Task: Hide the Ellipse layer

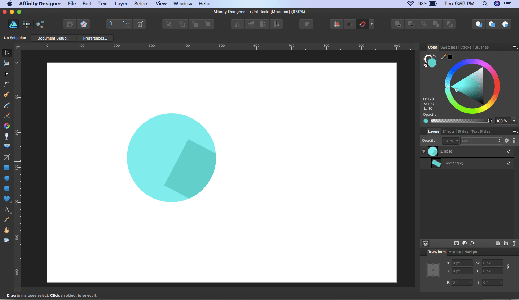Action: pyautogui.click(x=509, y=151)
